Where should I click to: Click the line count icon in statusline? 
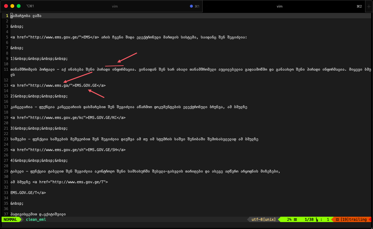[295, 220]
